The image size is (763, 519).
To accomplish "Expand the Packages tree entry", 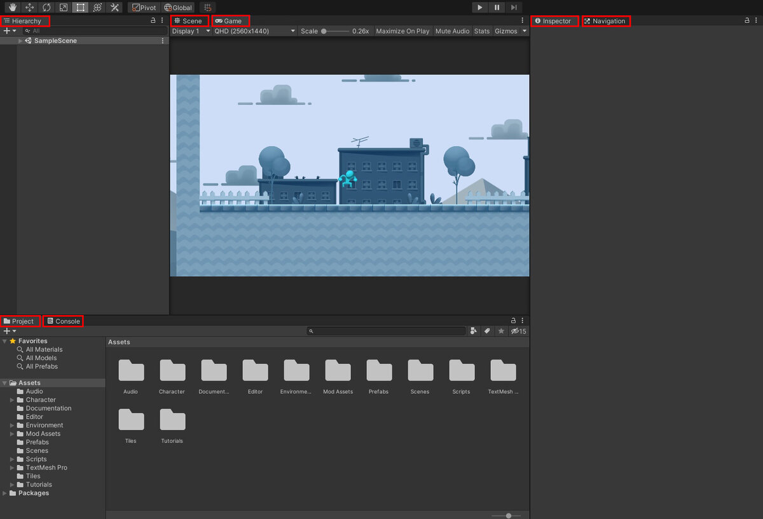I will [x=5, y=493].
